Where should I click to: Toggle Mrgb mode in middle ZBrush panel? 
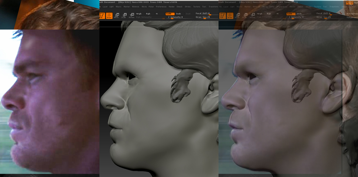click(x=139, y=14)
